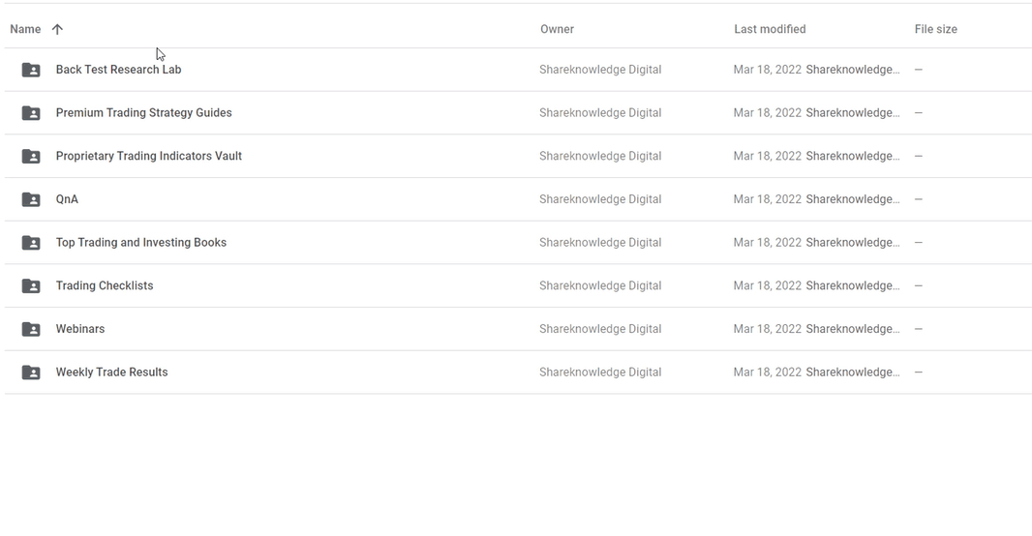
Task: Click the Mar 18, 2022 date for Trading Checklists
Action: [x=768, y=285]
